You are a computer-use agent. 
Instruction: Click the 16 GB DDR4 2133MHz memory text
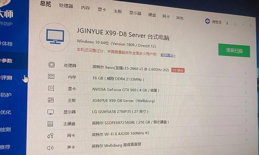click(118, 79)
